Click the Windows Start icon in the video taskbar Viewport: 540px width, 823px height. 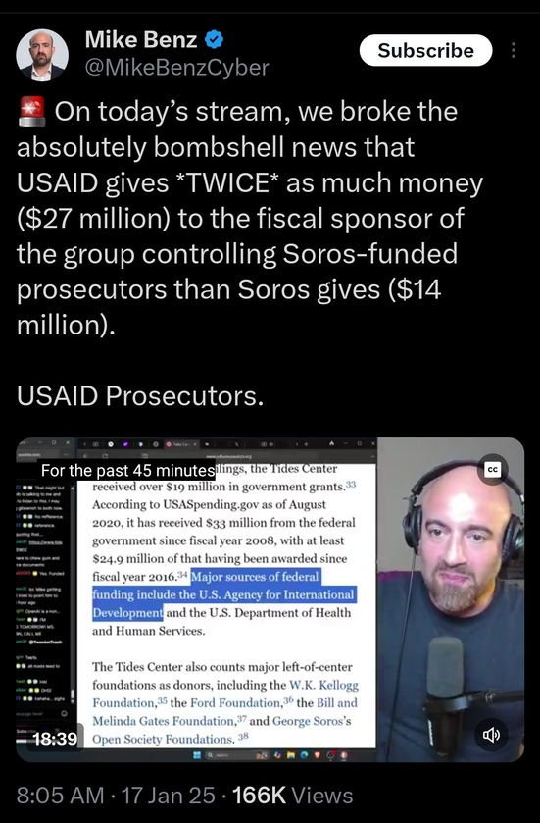tap(197, 755)
